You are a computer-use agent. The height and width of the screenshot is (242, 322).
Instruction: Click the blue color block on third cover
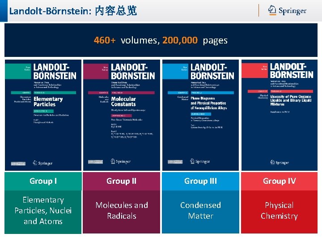pyautogui.click(x=175, y=71)
